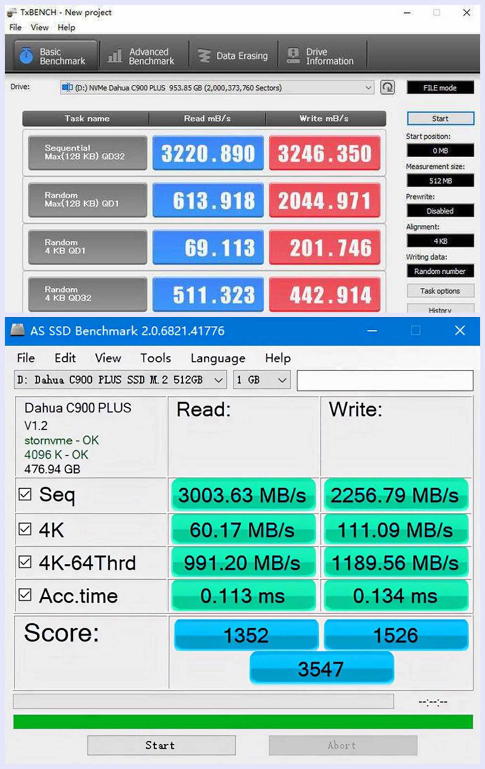This screenshot has height=769, width=485.
Task: Change the Prewrite Disabled setting
Action: (x=440, y=211)
